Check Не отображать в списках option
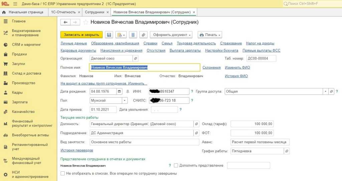 pyautogui.click(x=63, y=173)
